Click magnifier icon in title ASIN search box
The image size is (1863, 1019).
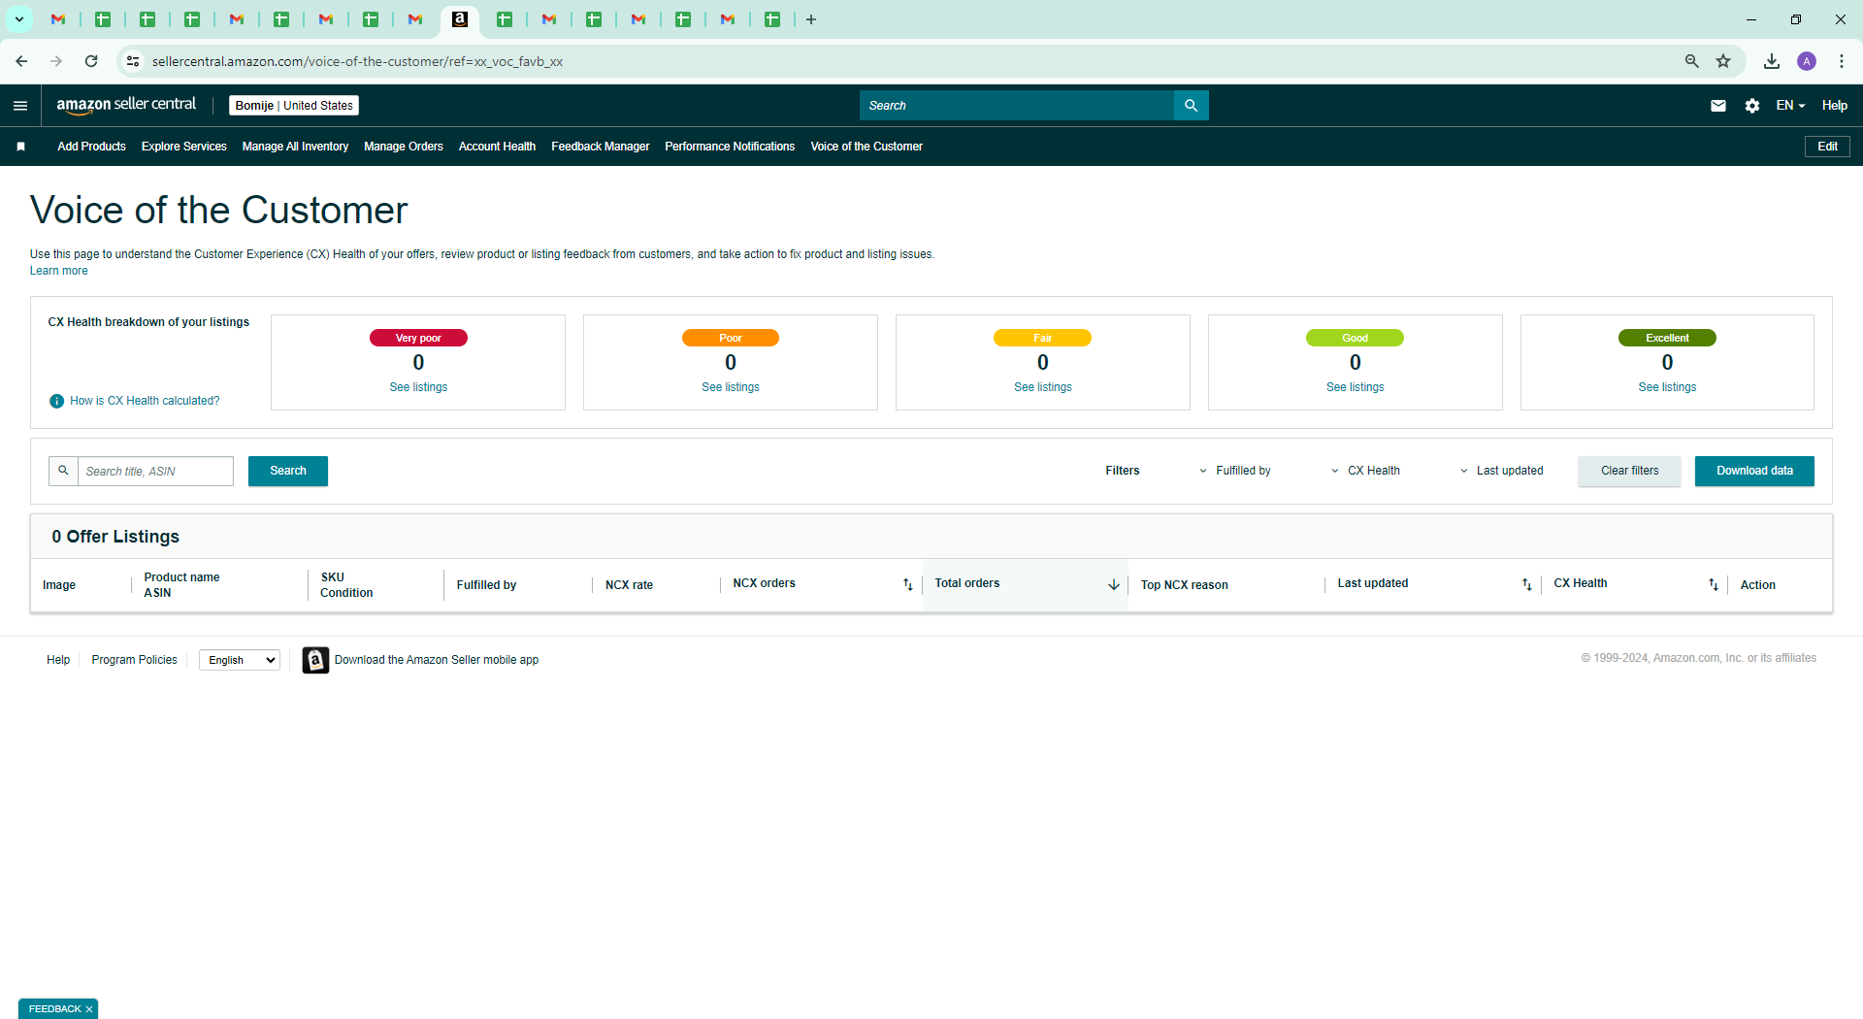(x=63, y=471)
